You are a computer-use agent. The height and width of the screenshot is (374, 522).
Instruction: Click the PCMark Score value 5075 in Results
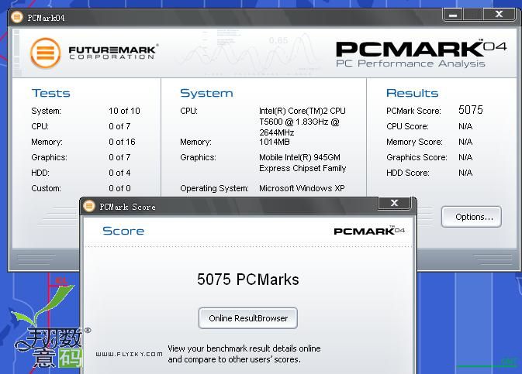[x=470, y=110]
